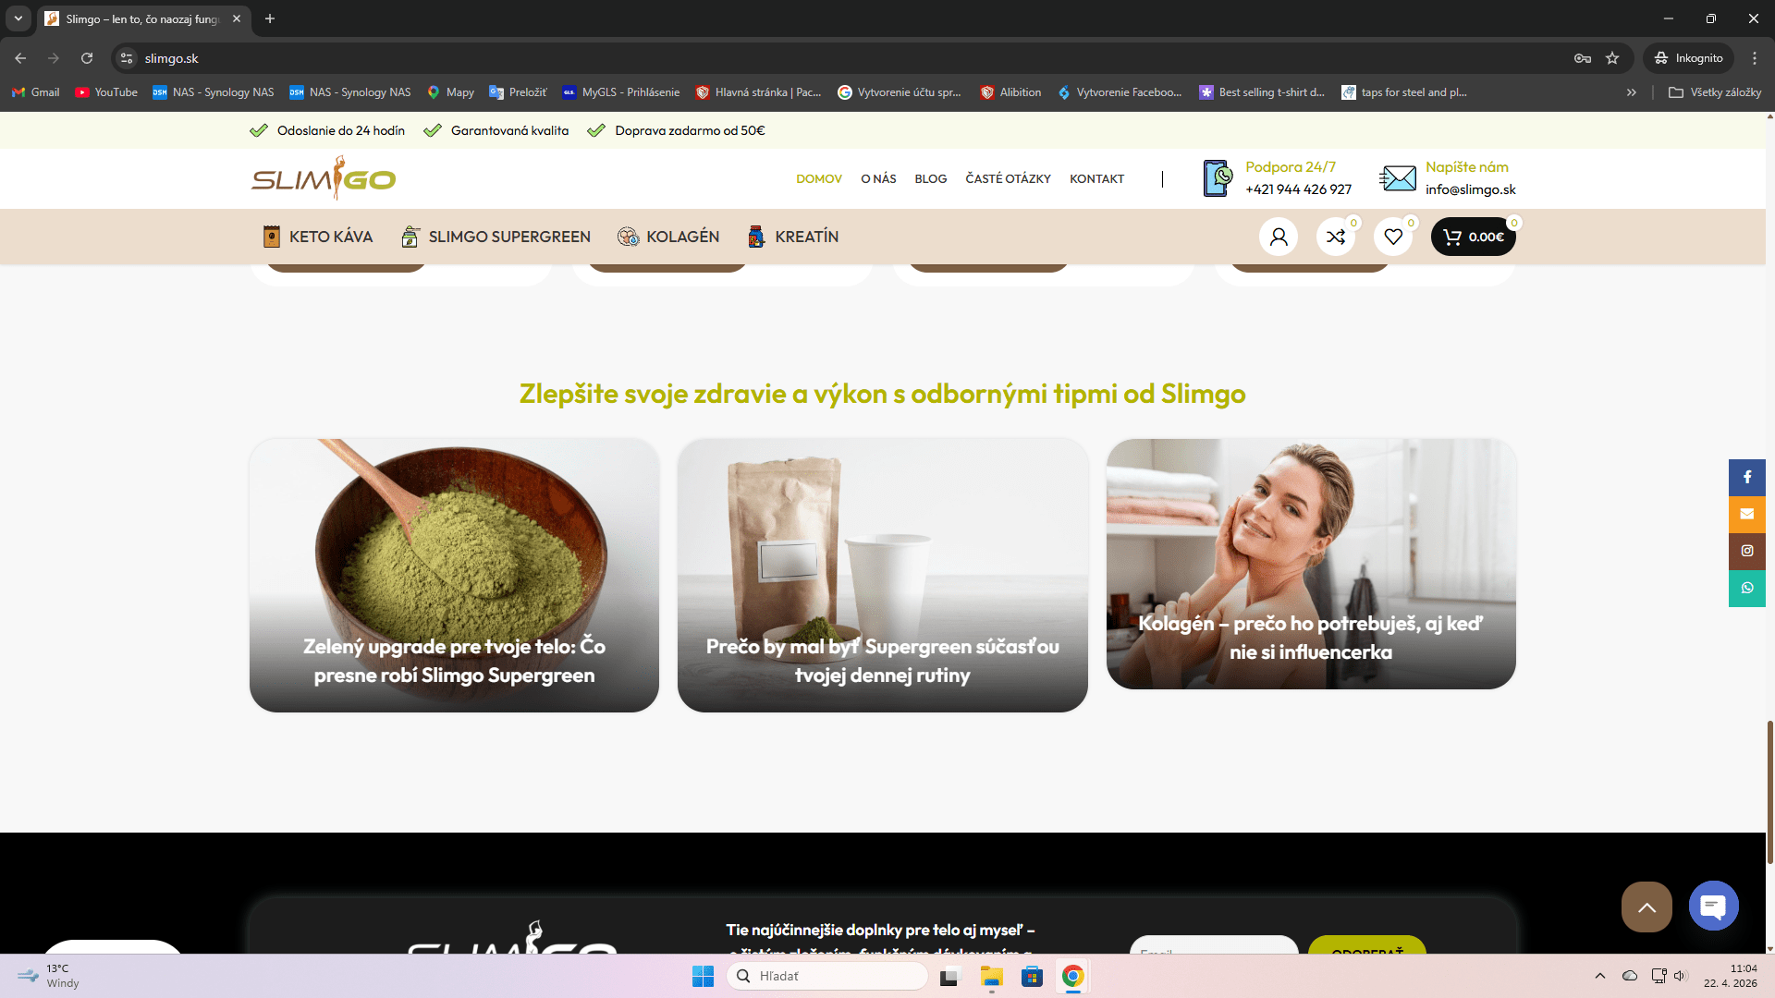Open the wishlist heart icon

click(1393, 237)
